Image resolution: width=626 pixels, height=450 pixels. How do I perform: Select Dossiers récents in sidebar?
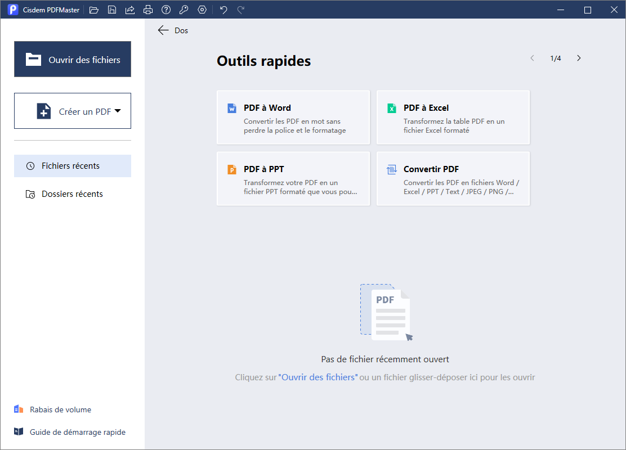(73, 194)
